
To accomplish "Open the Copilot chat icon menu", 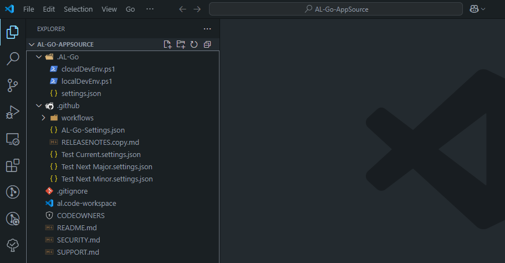I will click(477, 9).
